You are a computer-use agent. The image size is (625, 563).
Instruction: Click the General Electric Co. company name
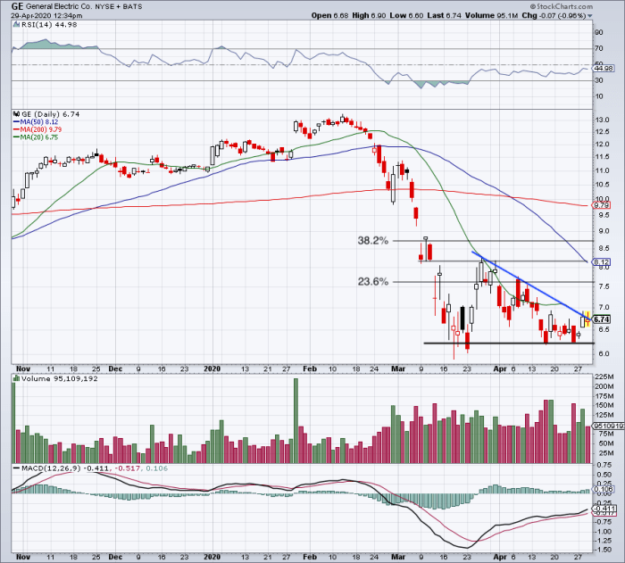click(59, 7)
